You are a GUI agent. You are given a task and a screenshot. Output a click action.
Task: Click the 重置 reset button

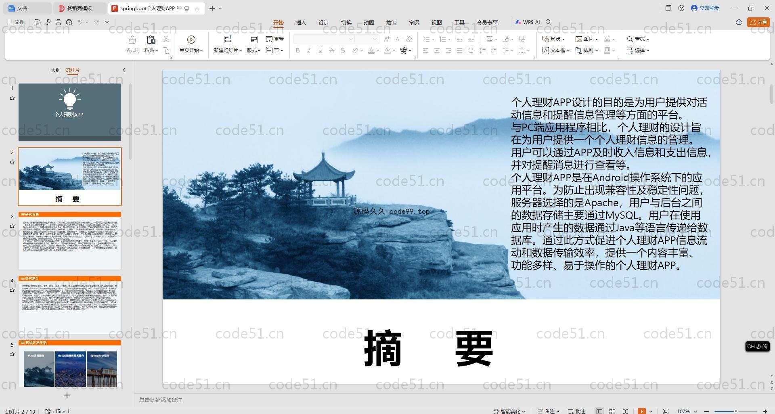275,39
